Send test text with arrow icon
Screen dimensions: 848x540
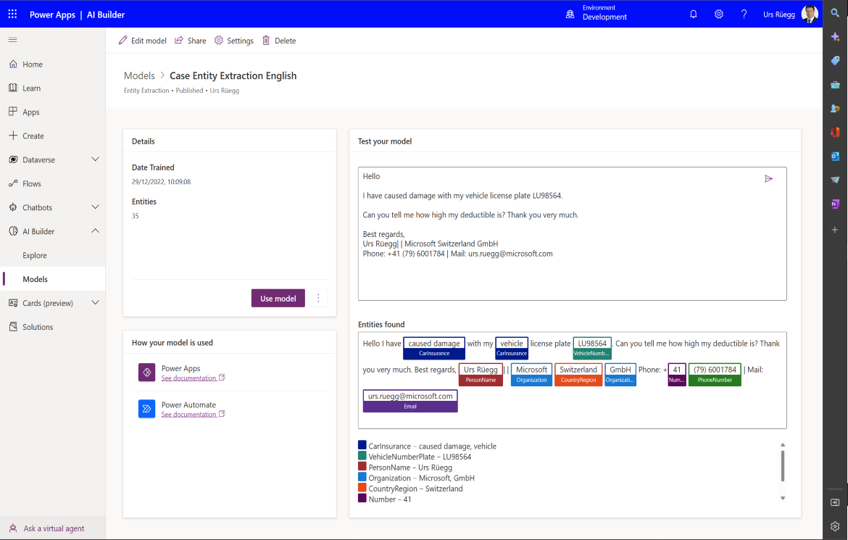pyautogui.click(x=768, y=178)
